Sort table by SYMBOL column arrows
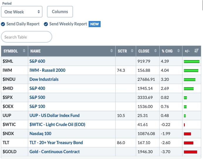The image size is (203, 159). [24, 51]
